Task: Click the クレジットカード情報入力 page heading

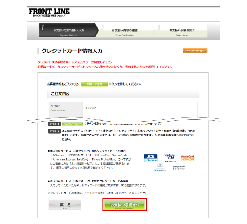Action: coord(72,51)
